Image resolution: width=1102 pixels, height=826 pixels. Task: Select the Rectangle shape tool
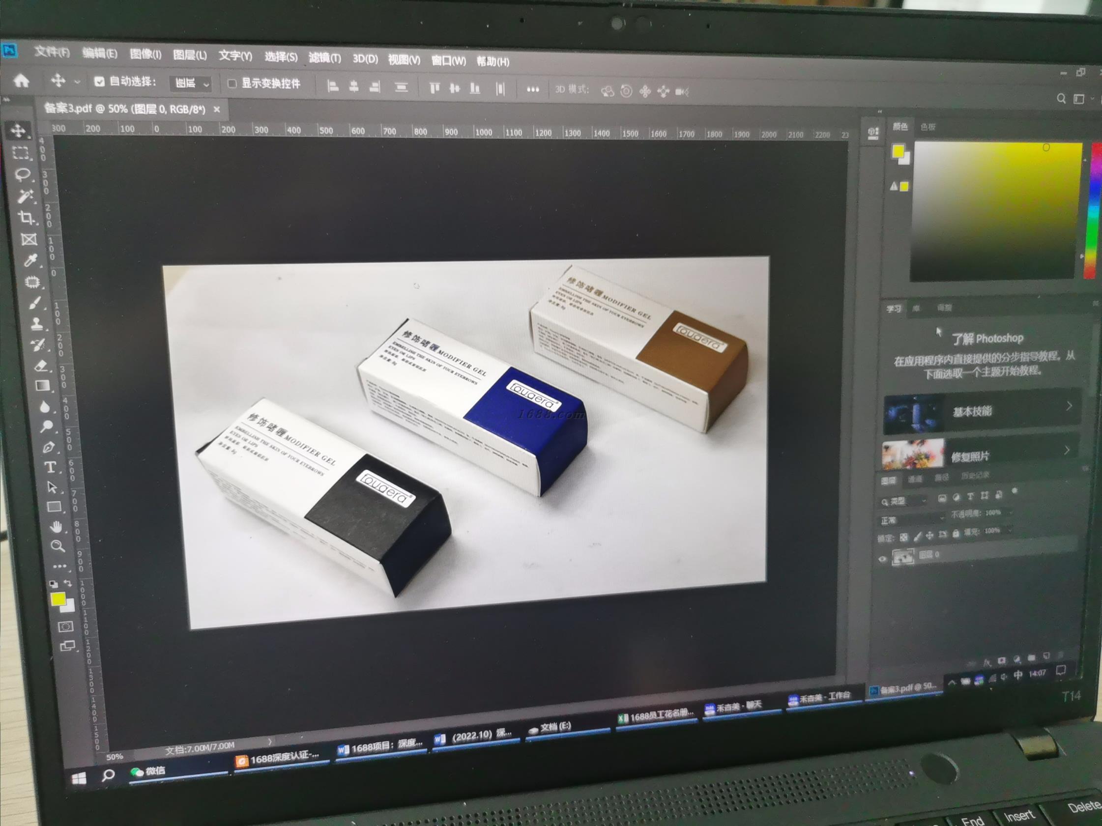coord(54,507)
